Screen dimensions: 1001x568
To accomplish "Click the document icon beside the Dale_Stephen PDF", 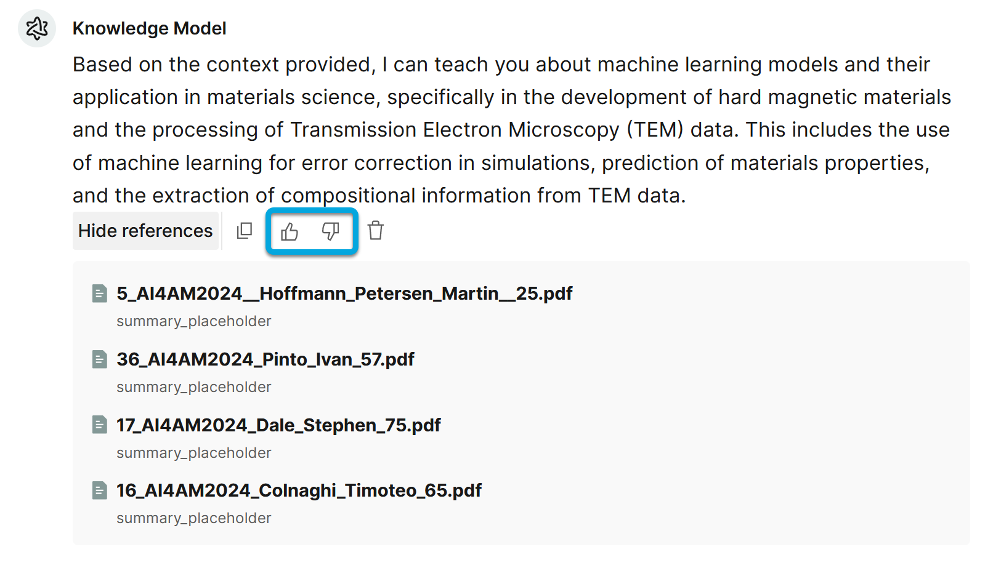I will coord(99,425).
